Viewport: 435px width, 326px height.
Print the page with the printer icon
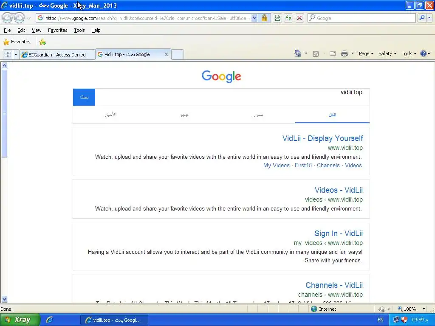pyautogui.click(x=344, y=53)
